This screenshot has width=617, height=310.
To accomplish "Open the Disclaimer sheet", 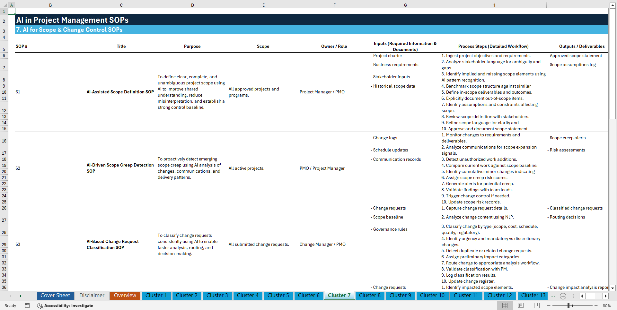I will pos(92,295).
